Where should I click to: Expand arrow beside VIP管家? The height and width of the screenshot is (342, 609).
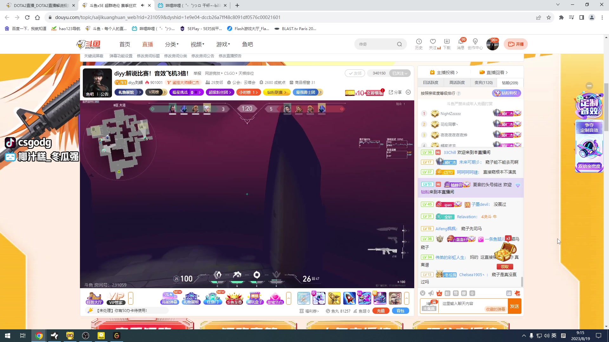click(x=131, y=298)
